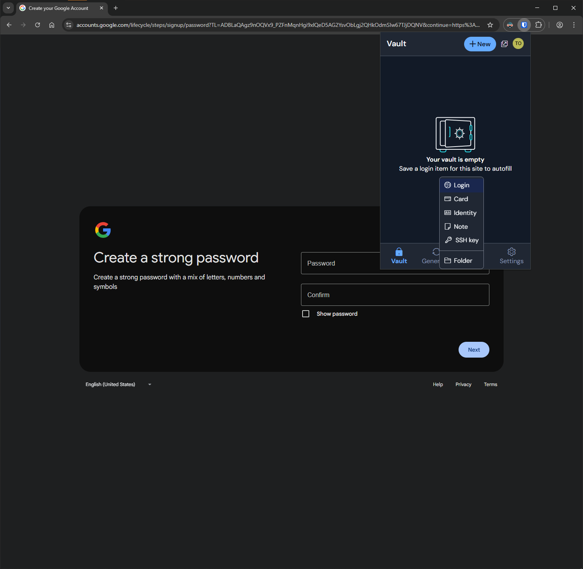Bookmark this page with the star icon
The width and height of the screenshot is (583, 569).
[490, 25]
